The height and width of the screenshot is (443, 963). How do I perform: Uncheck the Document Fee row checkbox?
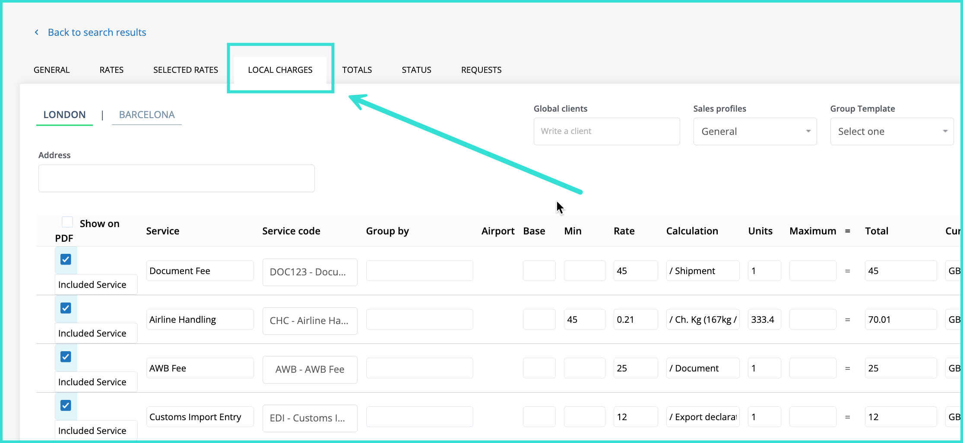click(66, 259)
